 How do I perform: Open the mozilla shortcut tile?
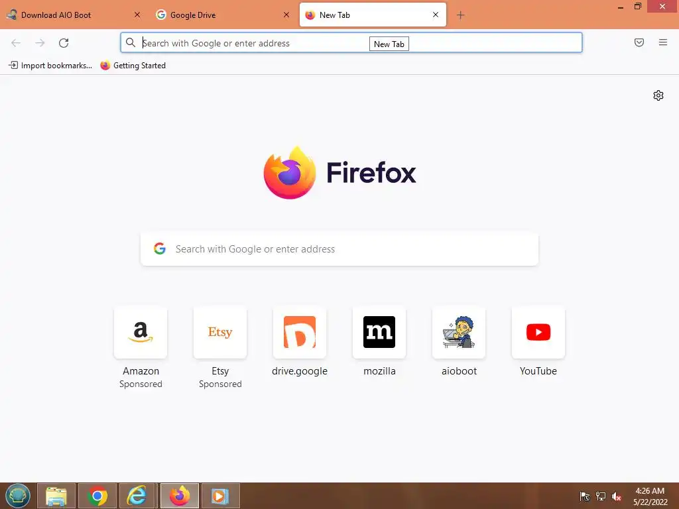pos(379,333)
